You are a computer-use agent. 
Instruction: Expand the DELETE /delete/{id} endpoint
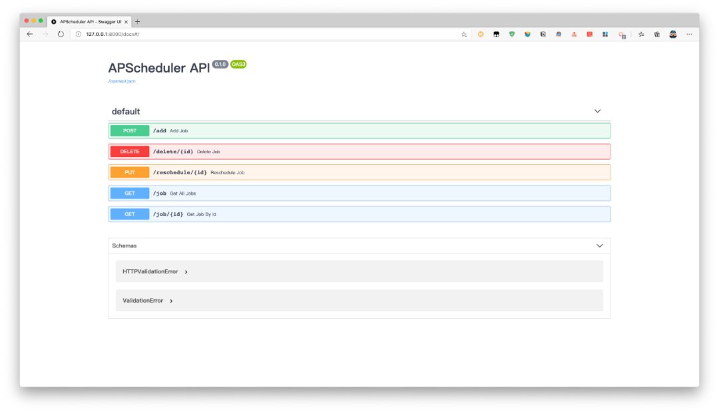(359, 152)
